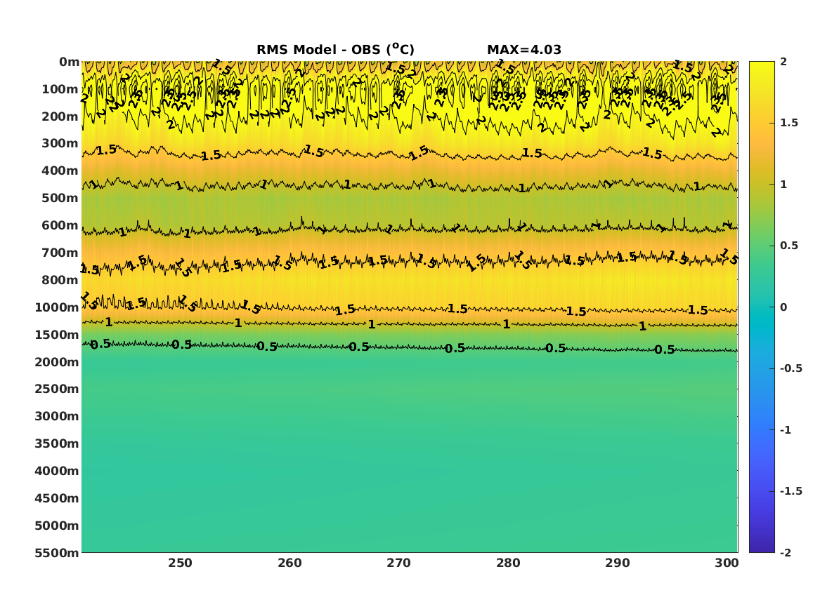Click the y-axis label '2000m'
Image resolution: width=820 pixels, height=614 pixels.
coord(57,362)
